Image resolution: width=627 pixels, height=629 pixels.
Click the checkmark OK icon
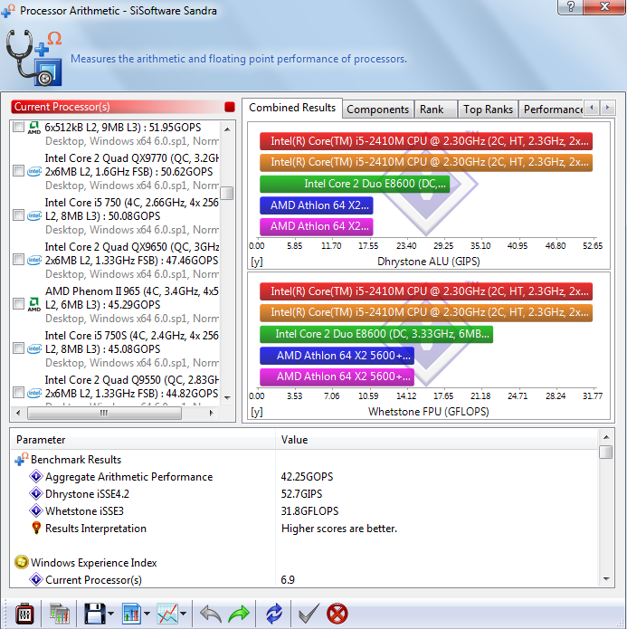(x=309, y=614)
